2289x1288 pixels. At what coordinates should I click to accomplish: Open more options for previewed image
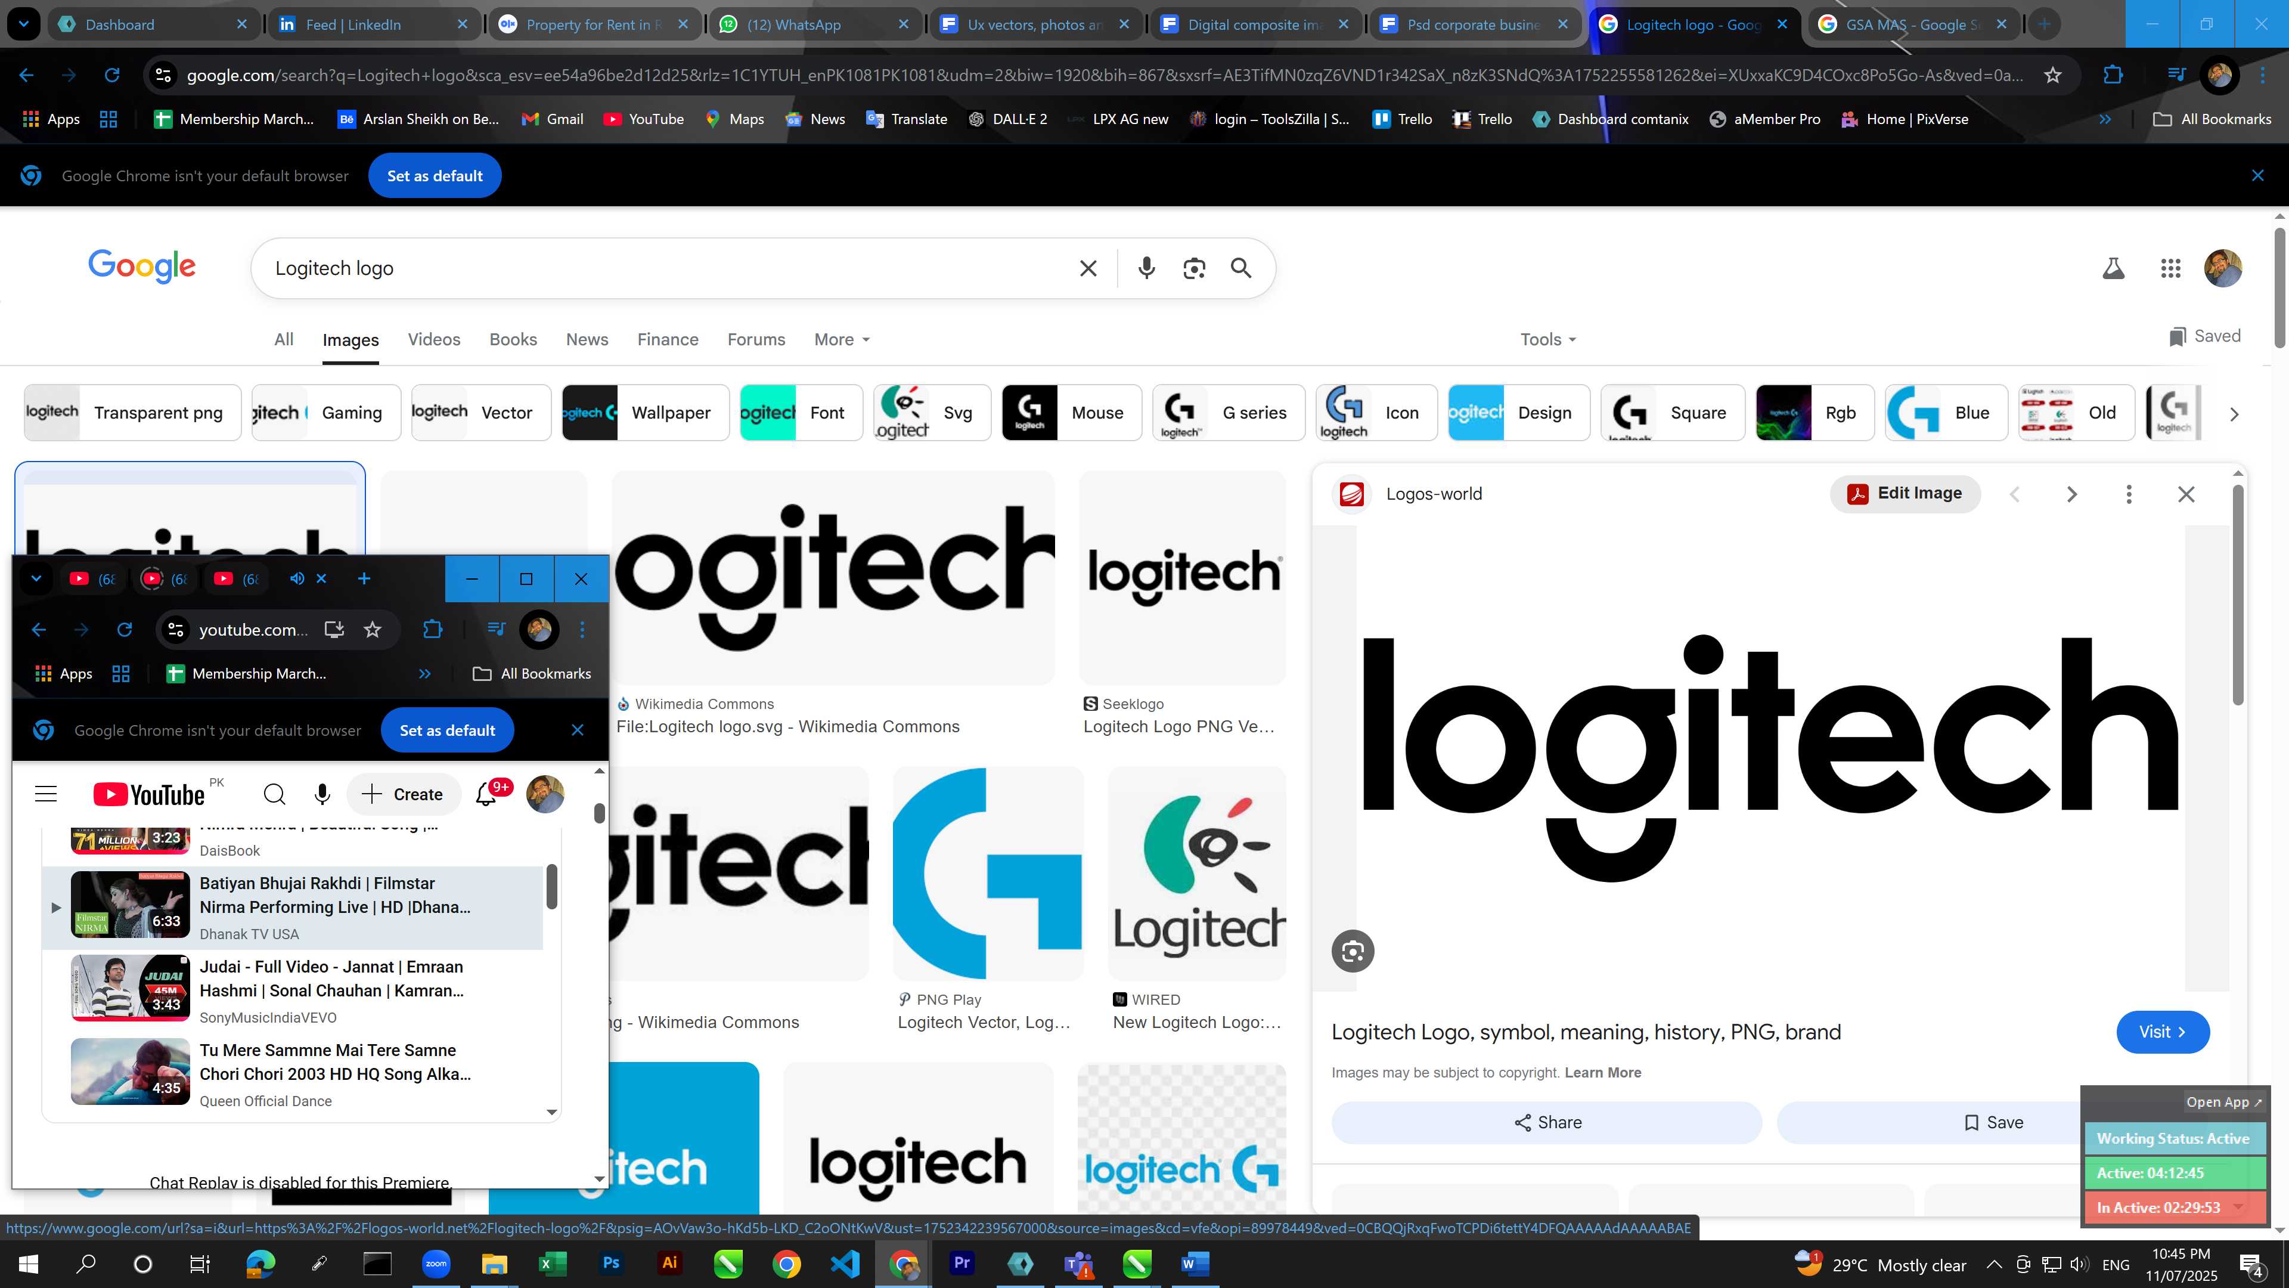point(2128,494)
